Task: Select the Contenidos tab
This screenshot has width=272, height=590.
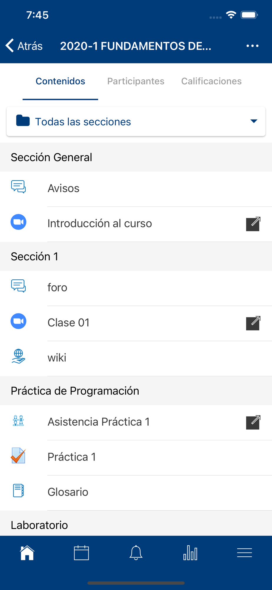Action: point(60,81)
